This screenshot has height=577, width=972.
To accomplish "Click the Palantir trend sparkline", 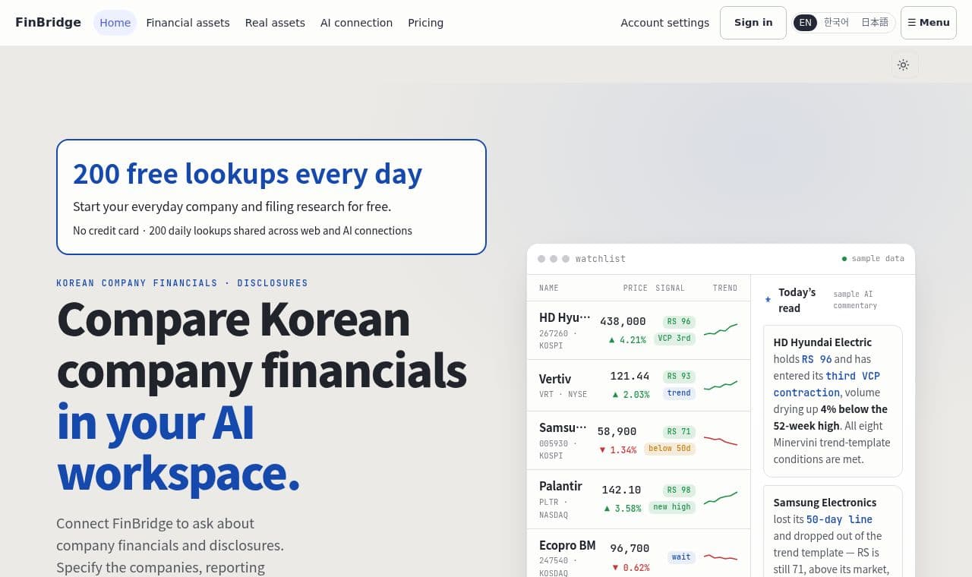I will coord(721,498).
